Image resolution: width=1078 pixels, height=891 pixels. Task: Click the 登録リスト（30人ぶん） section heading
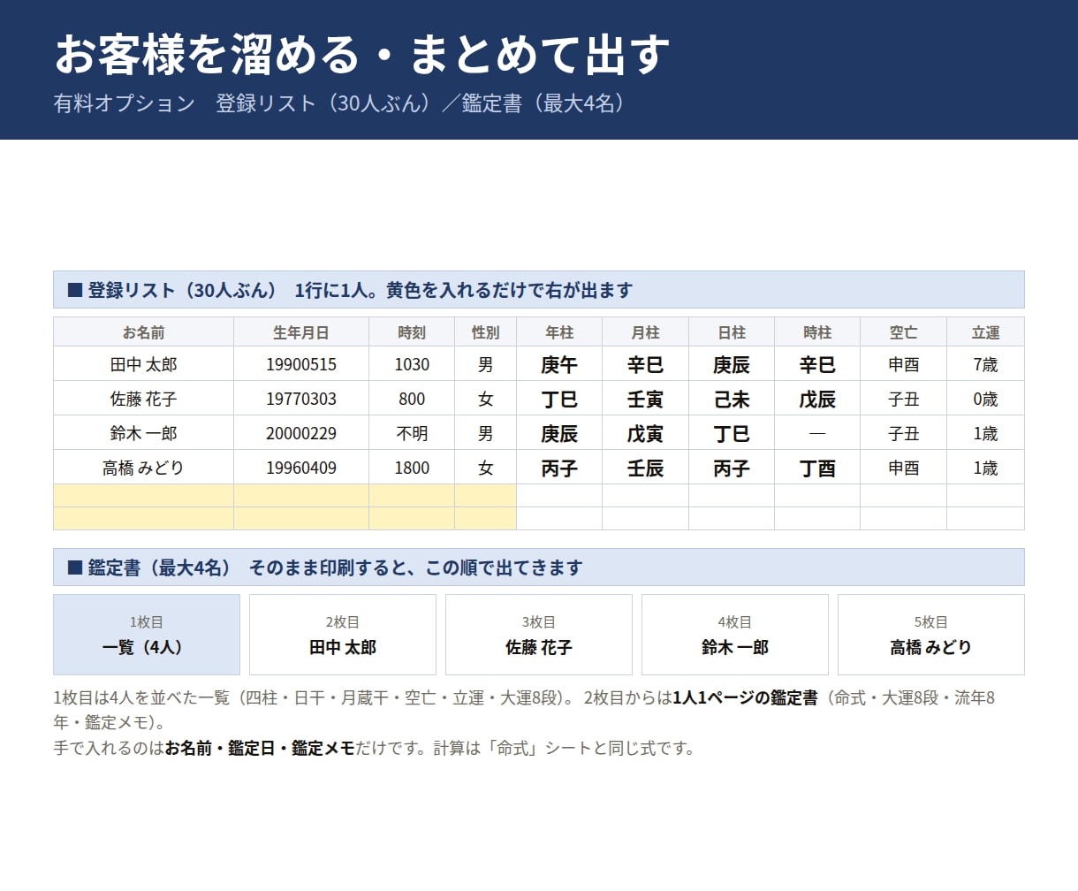click(539, 290)
